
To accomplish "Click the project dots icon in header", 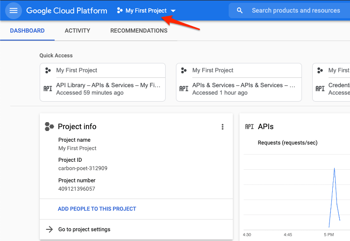I will point(120,10).
